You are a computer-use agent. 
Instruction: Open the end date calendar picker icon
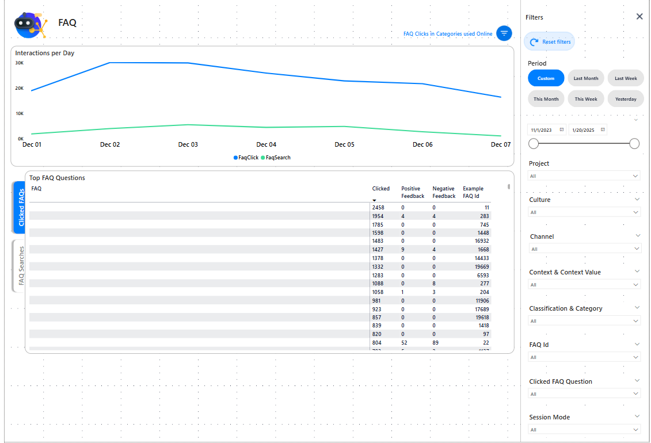pyautogui.click(x=603, y=130)
